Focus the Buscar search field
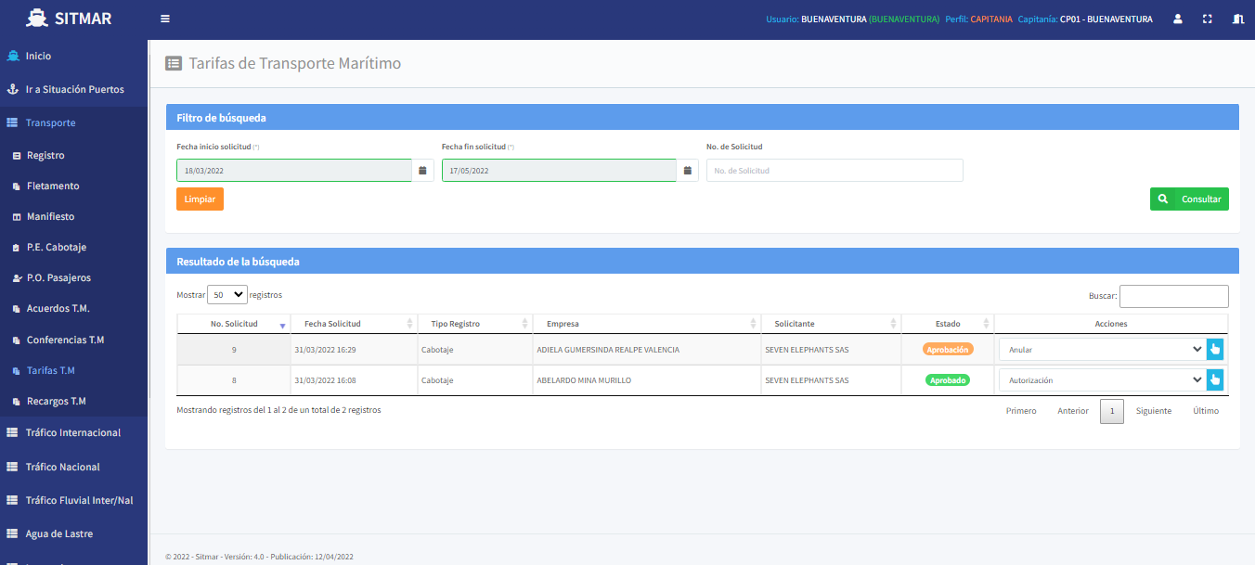 [1173, 296]
